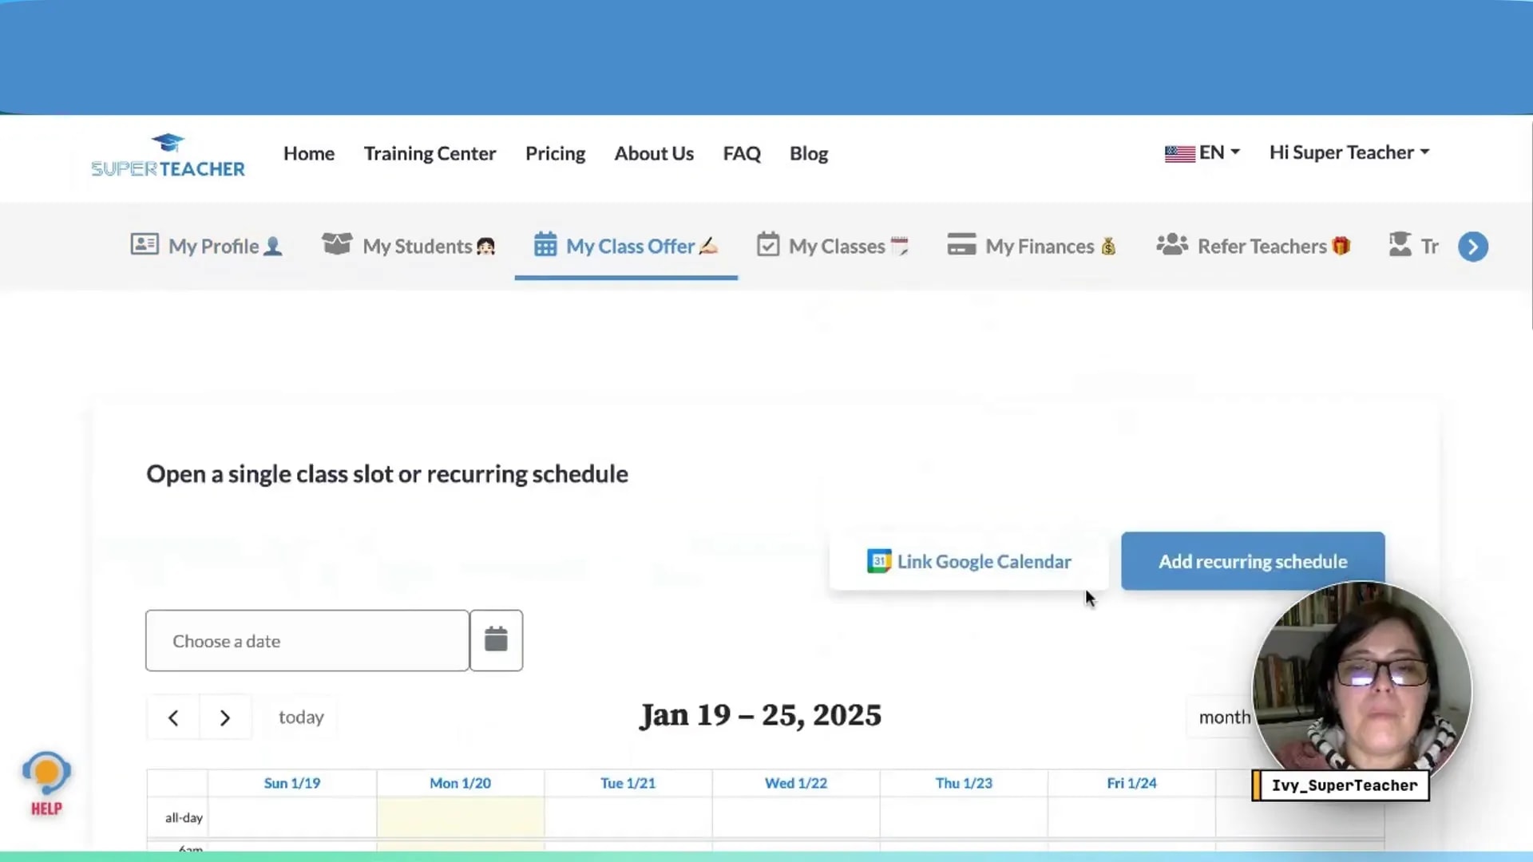The image size is (1533, 862).
Task: Go to previous week with left arrow
Action: (172, 717)
